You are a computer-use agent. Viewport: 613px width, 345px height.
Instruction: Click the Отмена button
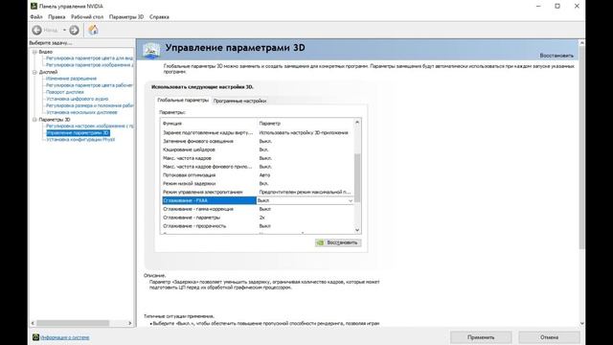point(549,337)
